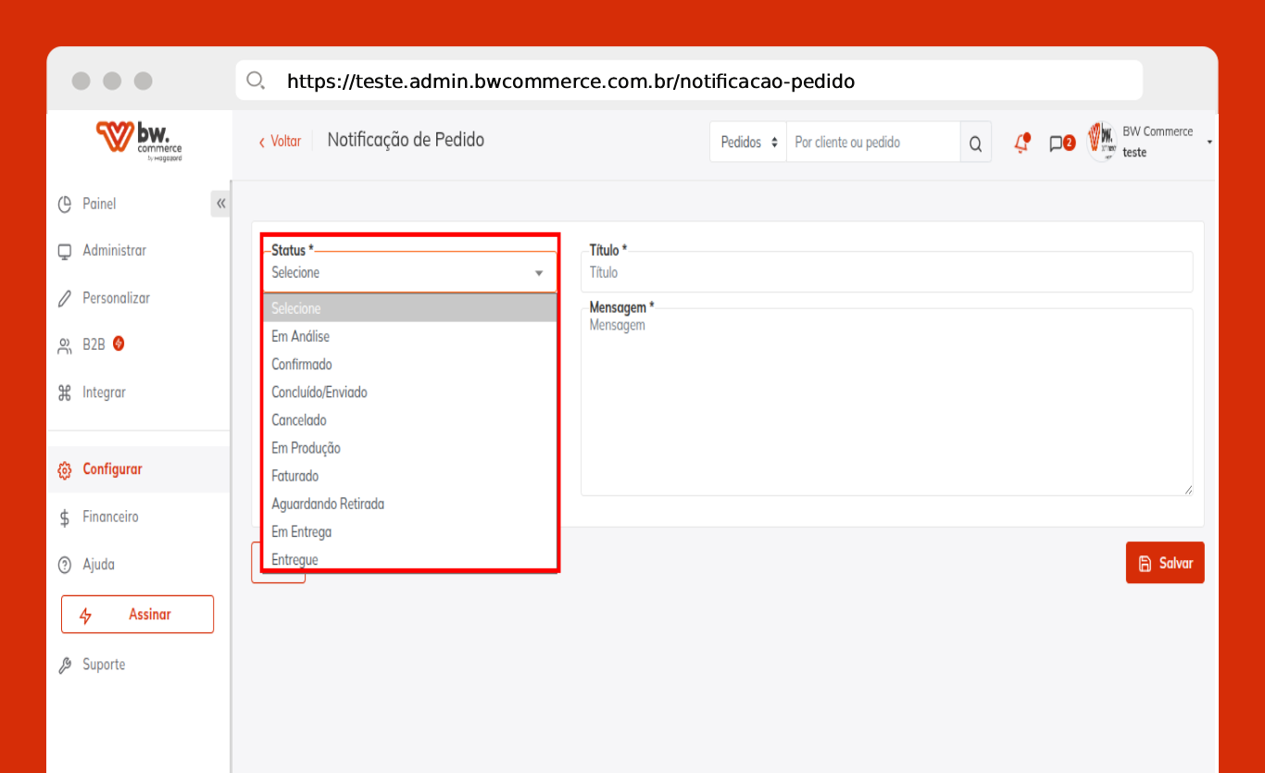Go to Financeiro section
The height and width of the screenshot is (773, 1265).
click(110, 517)
